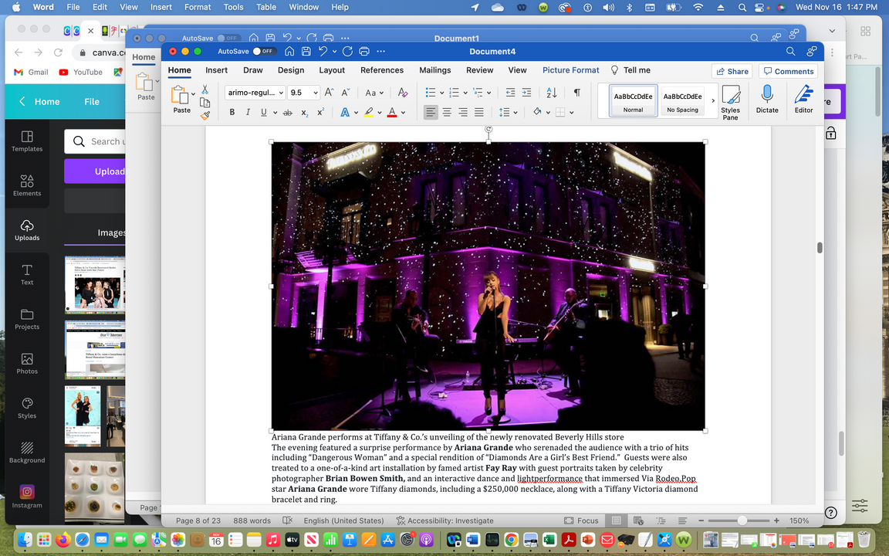Expand the styles gallery arrow
The height and width of the screenshot is (556, 889).
[712, 100]
